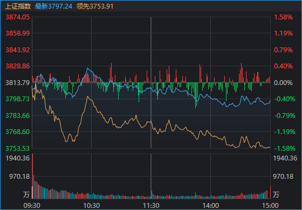Click the -0.79% percent label
Screen dimensions: 302x210
click(x=285, y=116)
